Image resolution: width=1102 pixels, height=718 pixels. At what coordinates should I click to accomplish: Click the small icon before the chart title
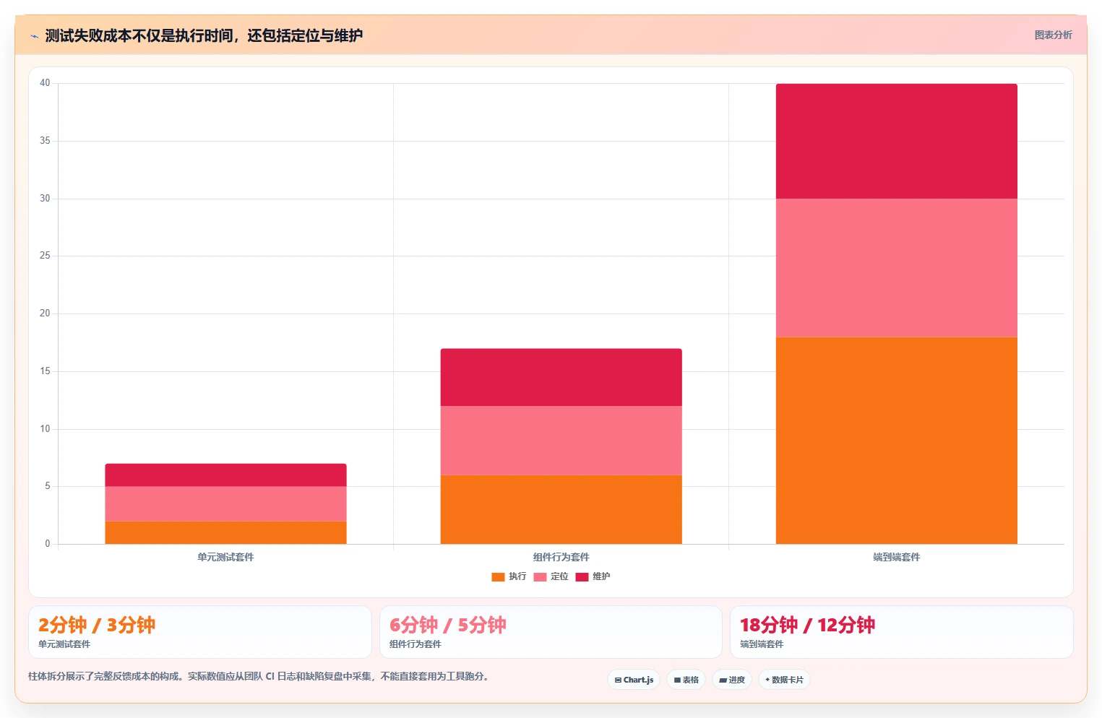click(x=34, y=36)
